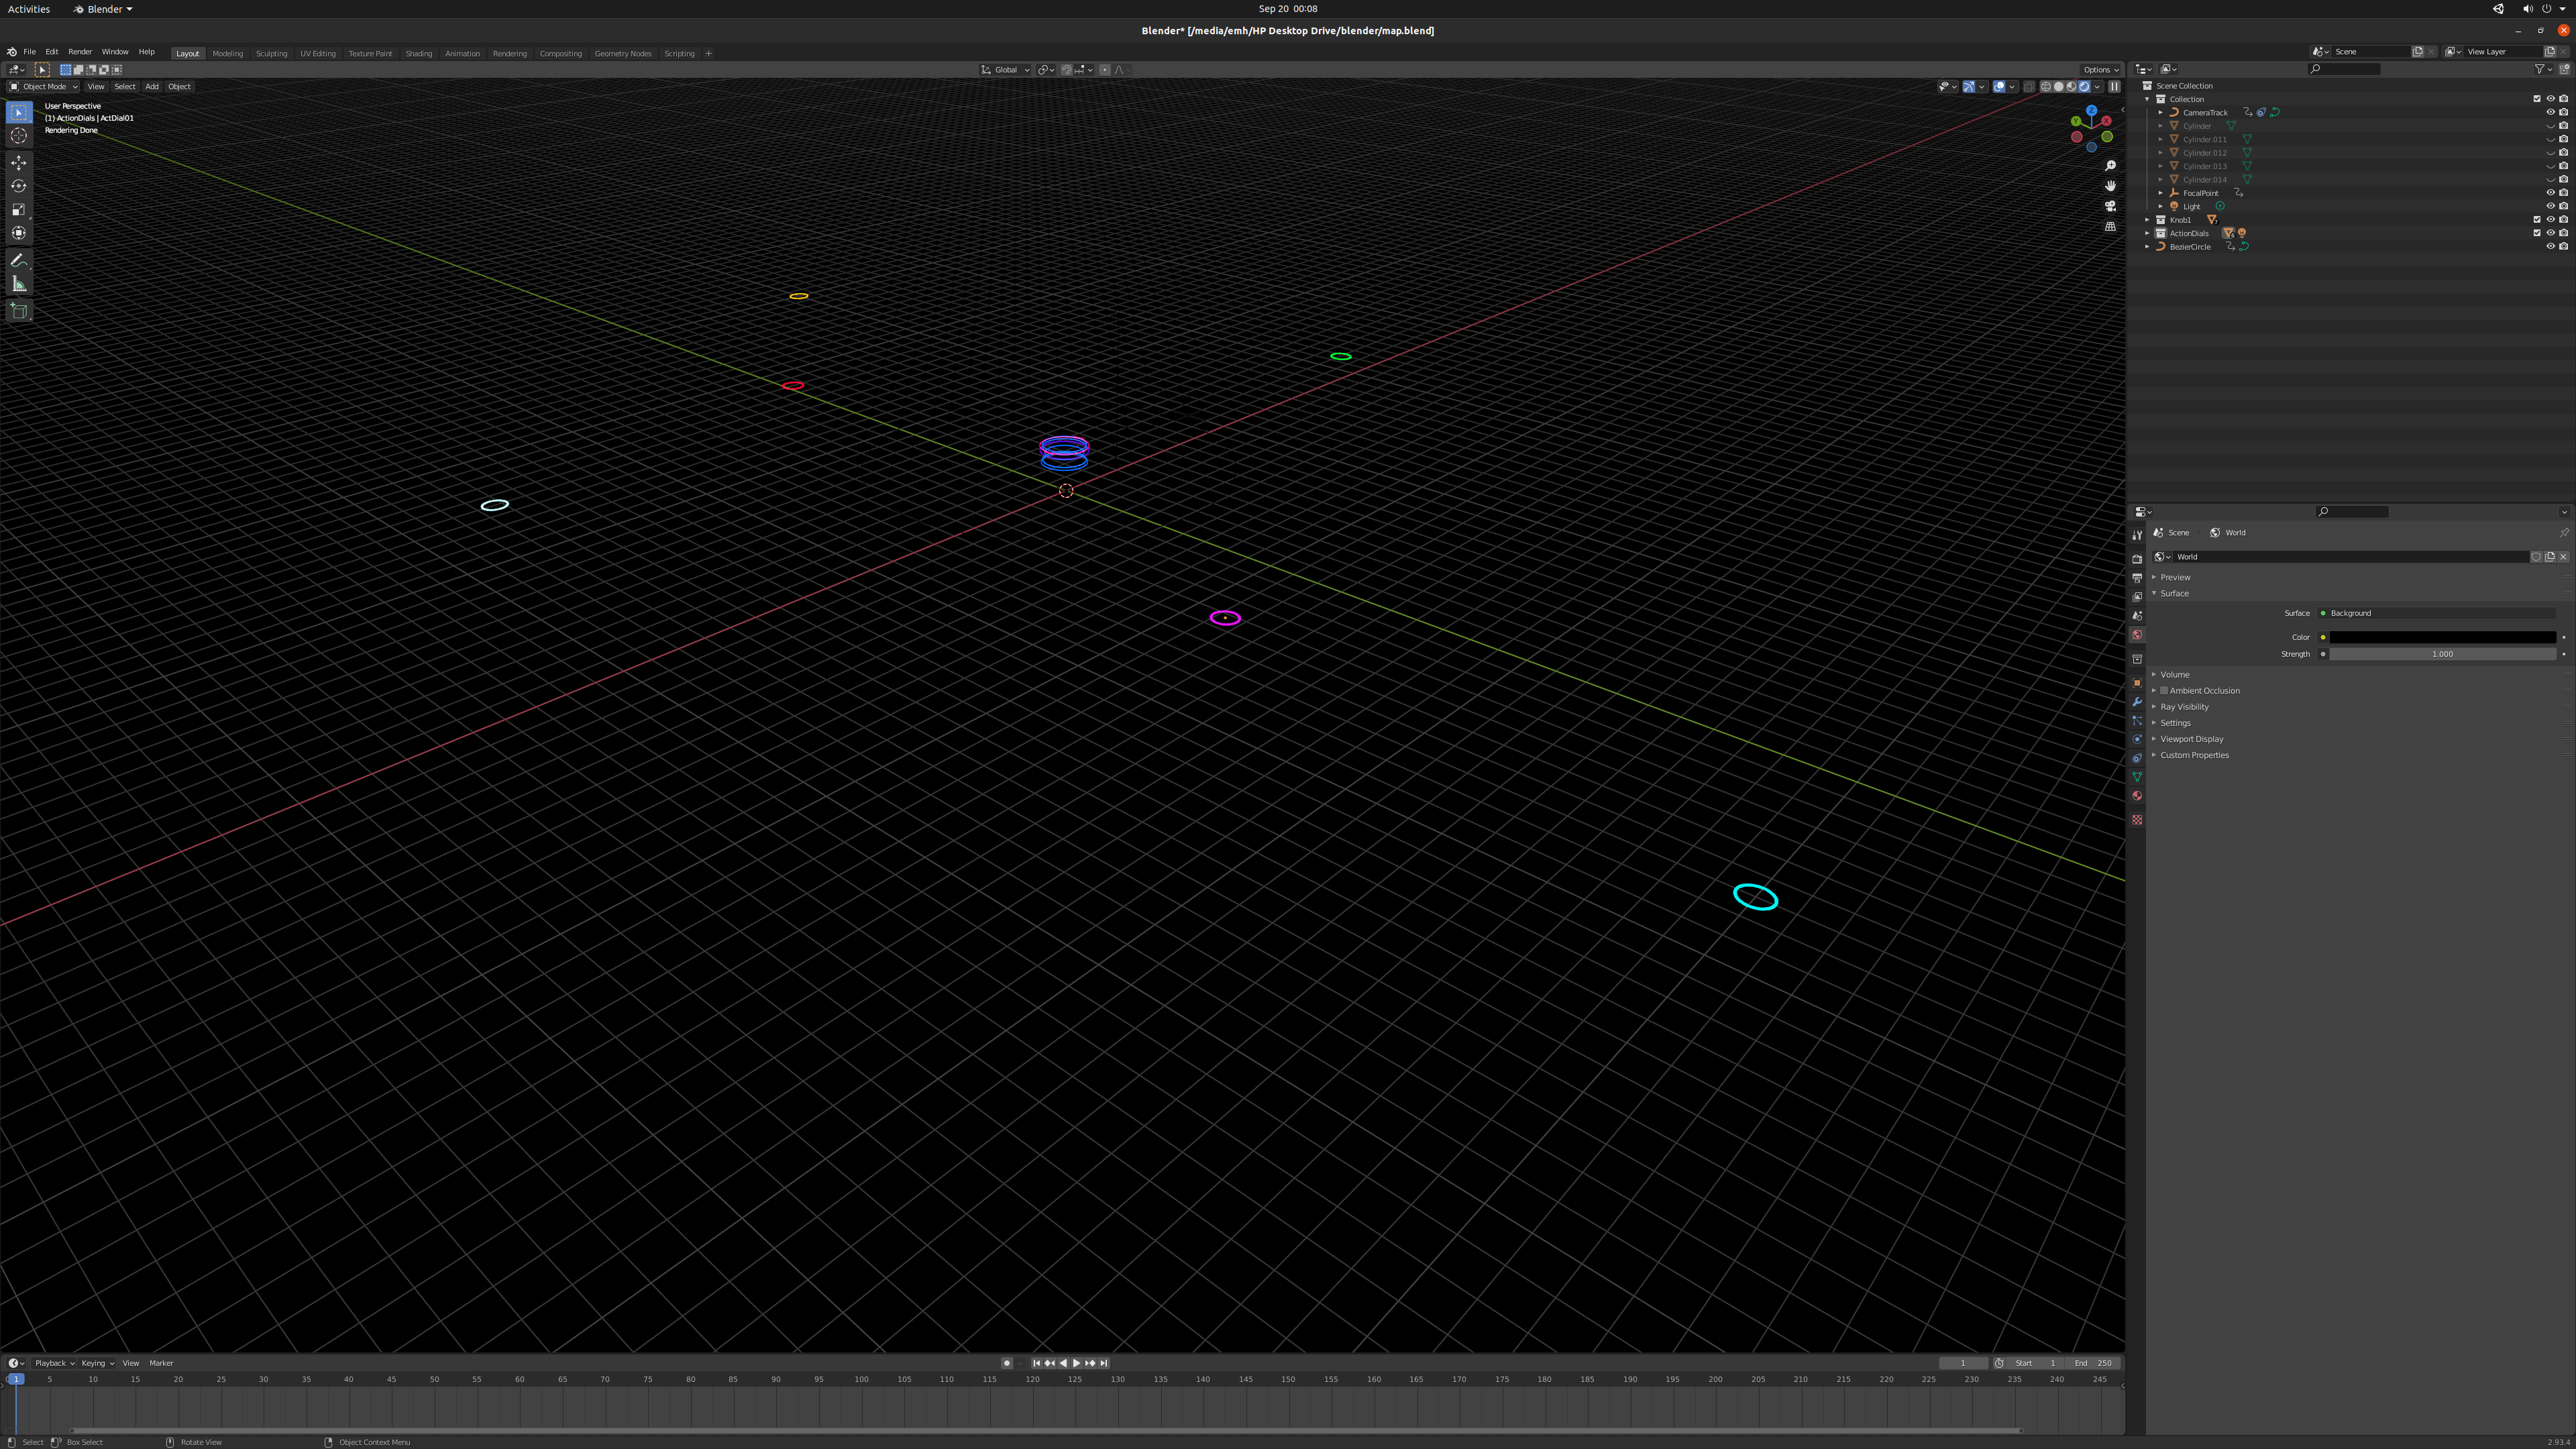Expand the Knob1 collection

(2147, 220)
